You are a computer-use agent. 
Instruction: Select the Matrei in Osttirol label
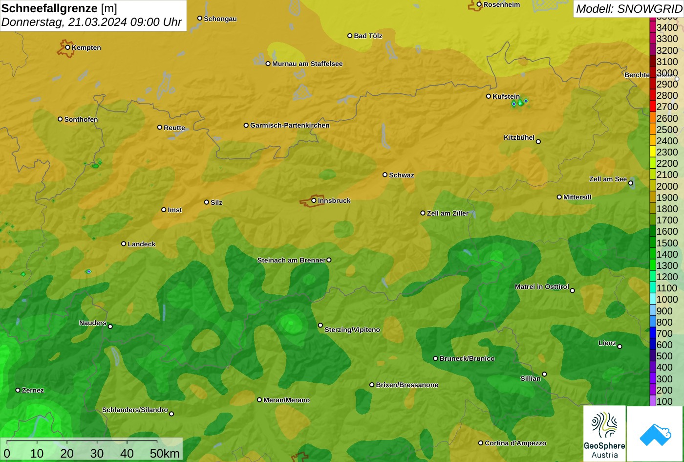(x=542, y=286)
